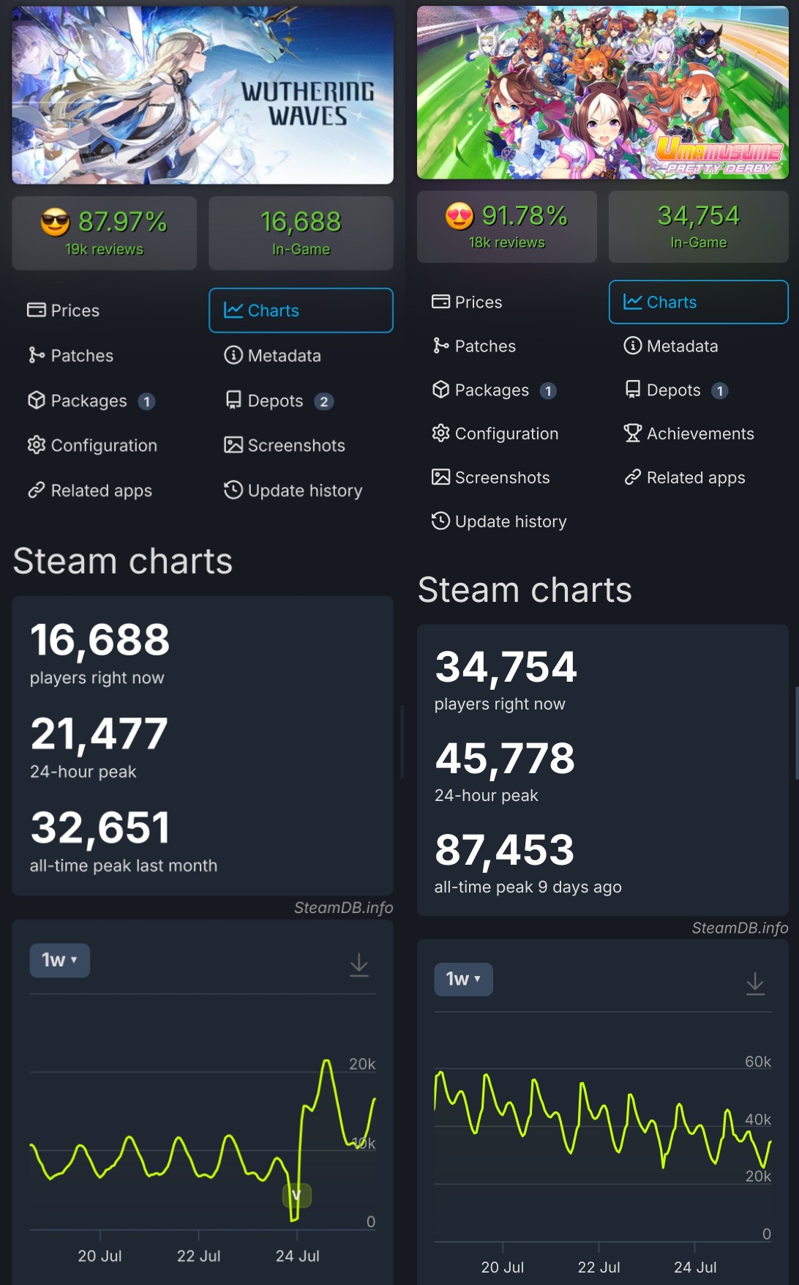The width and height of the screenshot is (799, 1285).
Task: Open Configuration under Umamusume
Action: (x=495, y=434)
